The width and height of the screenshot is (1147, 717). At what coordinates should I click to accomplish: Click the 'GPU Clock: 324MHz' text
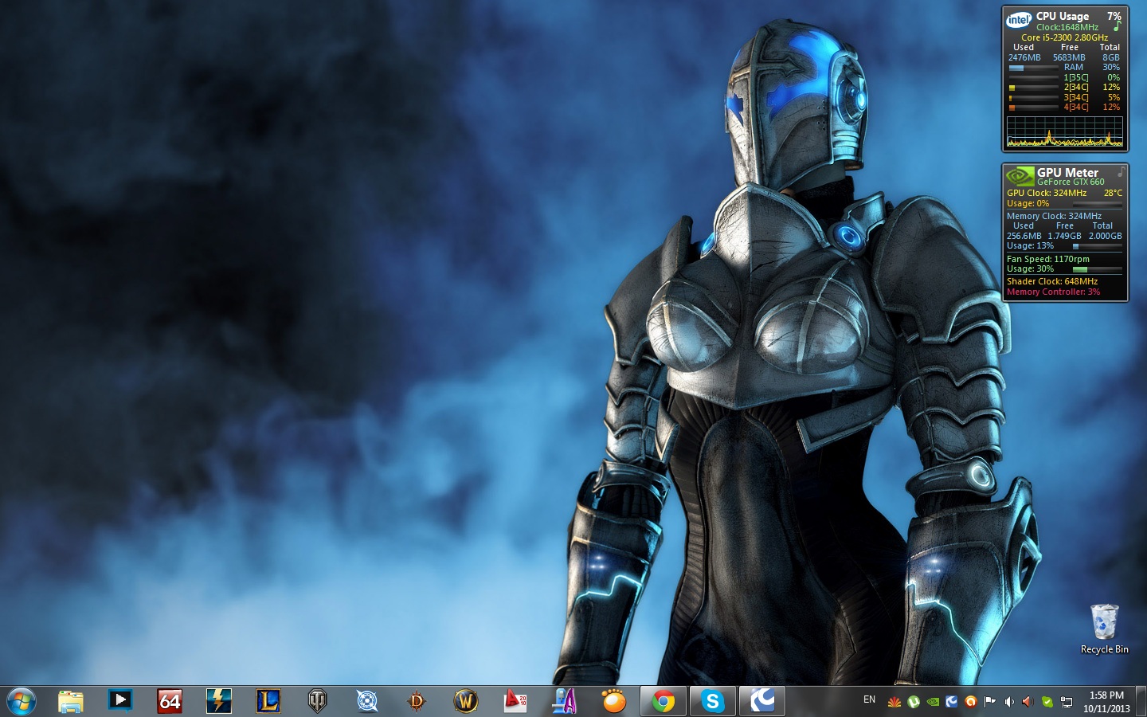click(x=1047, y=193)
